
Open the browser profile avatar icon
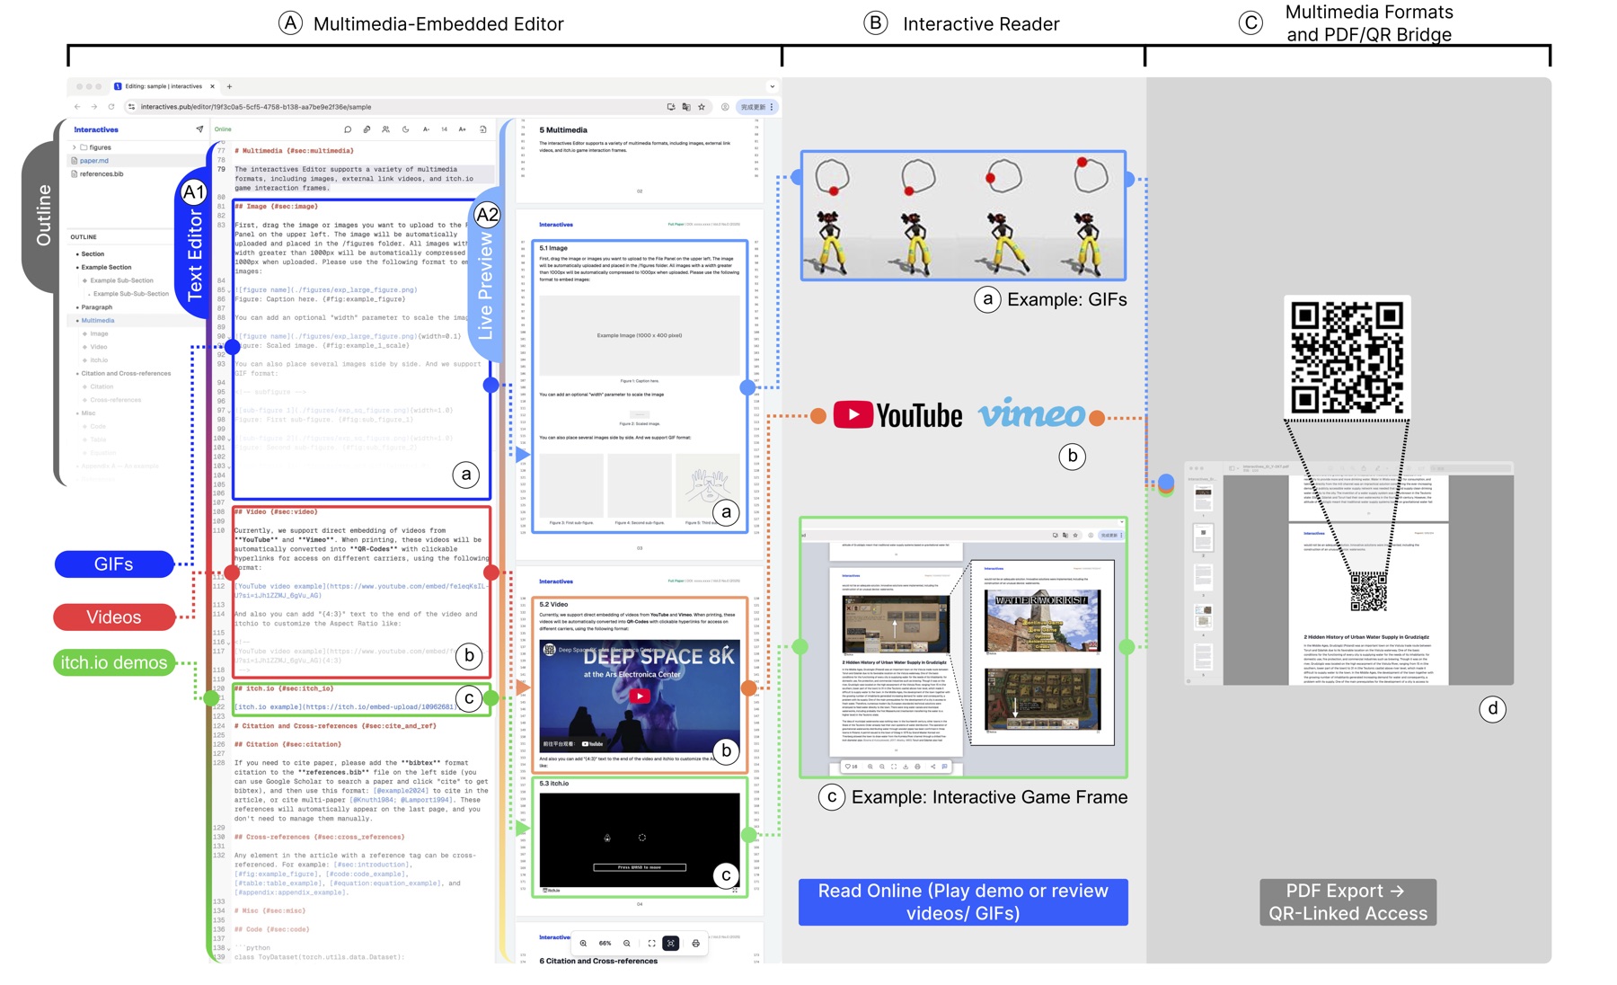[x=725, y=107]
